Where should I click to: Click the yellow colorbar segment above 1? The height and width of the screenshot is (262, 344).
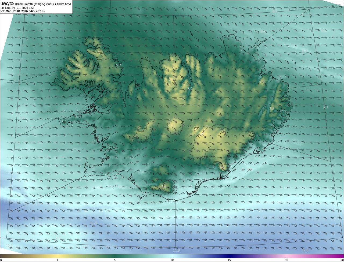tap(58, 256)
